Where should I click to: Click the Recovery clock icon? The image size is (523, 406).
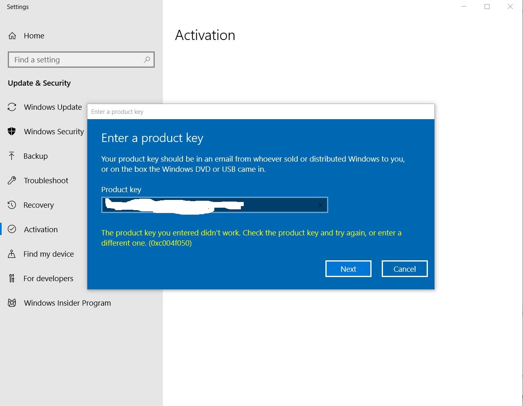point(12,205)
